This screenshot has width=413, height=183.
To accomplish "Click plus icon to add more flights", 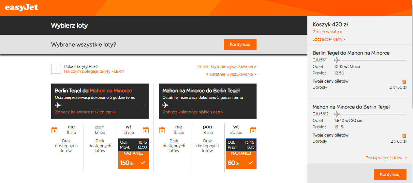I will (x=406, y=158).
